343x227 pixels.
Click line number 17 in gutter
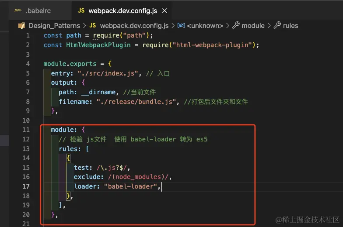[26, 186]
